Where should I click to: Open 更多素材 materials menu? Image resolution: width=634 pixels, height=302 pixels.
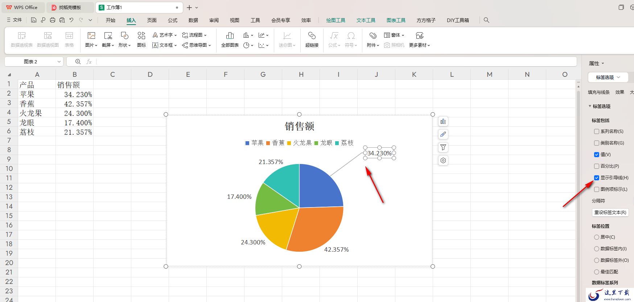[420, 39]
